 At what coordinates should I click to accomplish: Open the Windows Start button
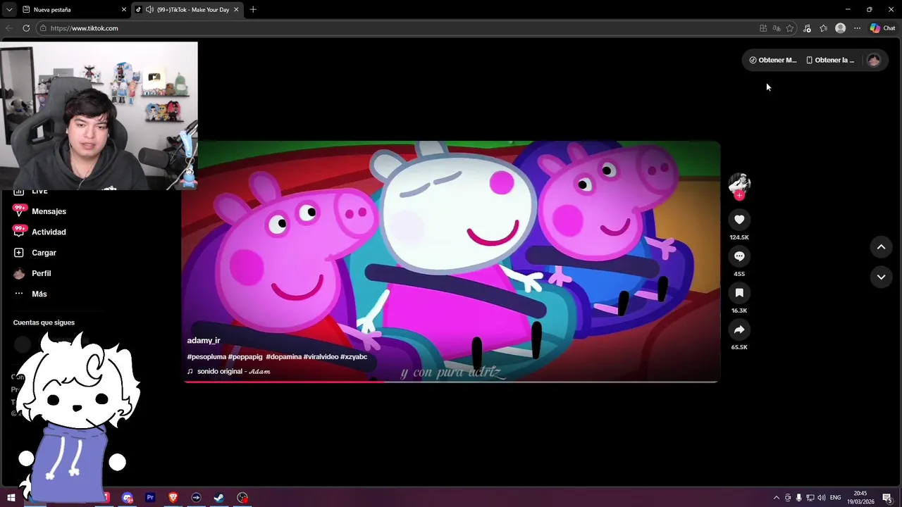pos(11,498)
